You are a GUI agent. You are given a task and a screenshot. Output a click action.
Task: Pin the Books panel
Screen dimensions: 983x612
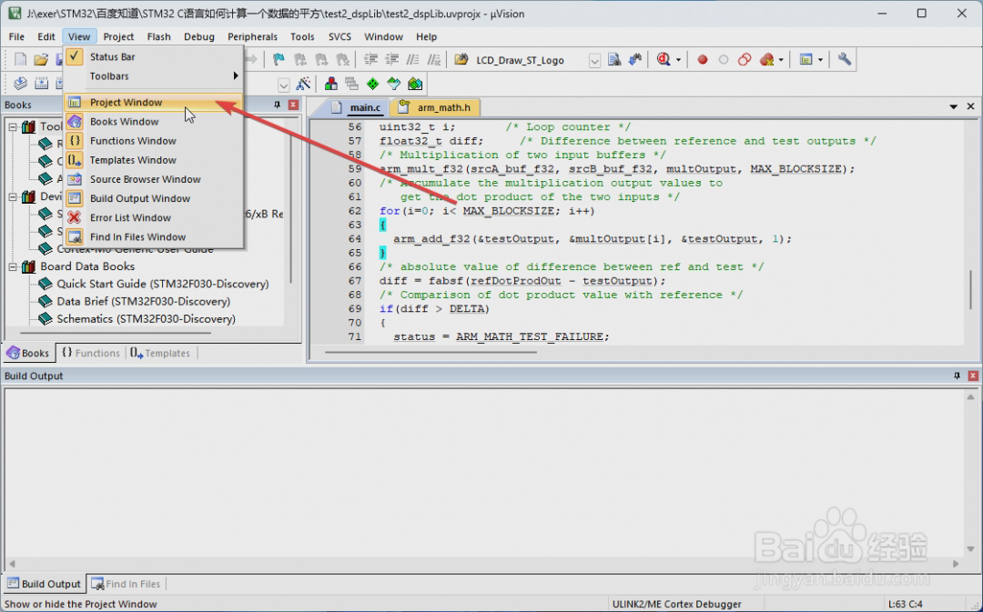[x=277, y=105]
